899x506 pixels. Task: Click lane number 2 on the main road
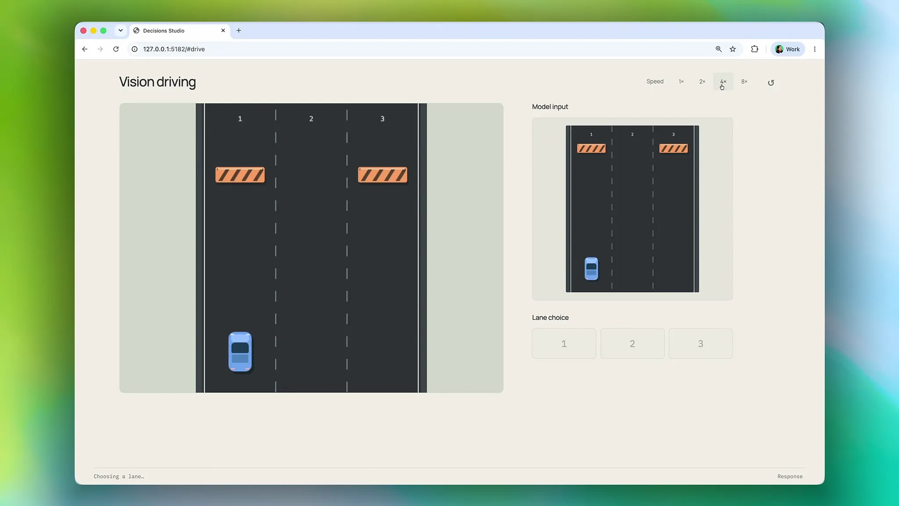click(x=311, y=119)
